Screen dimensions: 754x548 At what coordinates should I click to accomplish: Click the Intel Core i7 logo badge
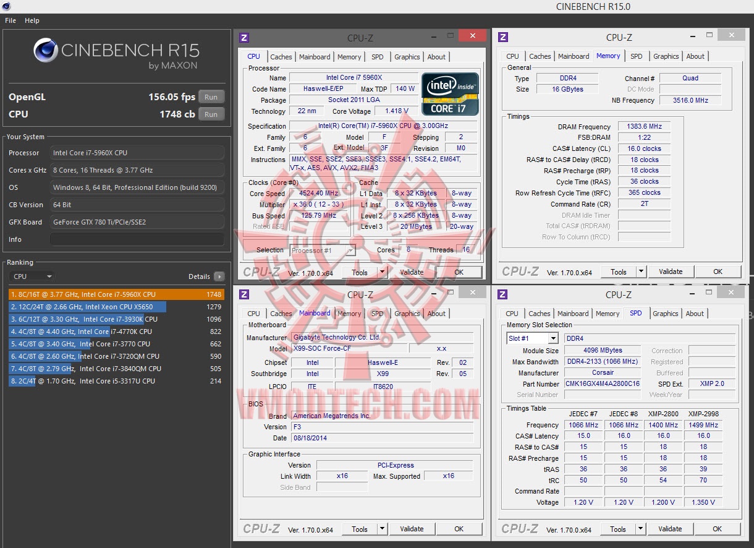coord(450,94)
